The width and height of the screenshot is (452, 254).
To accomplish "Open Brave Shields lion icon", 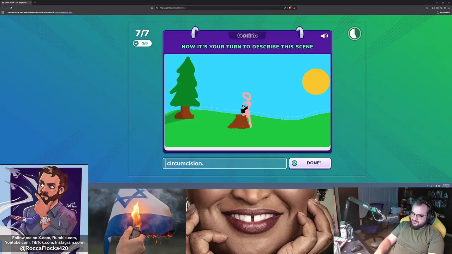I will pos(290,8).
